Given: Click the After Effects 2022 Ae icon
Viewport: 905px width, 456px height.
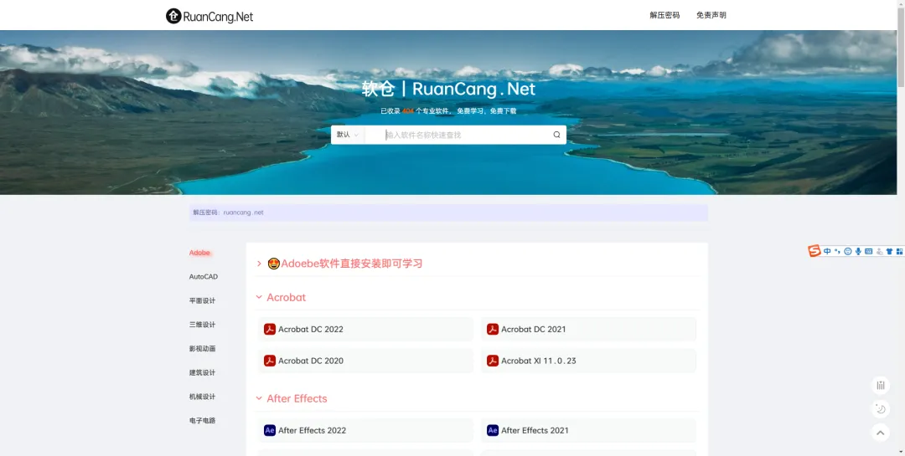Looking at the screenshot, I should tap(270, 430).
